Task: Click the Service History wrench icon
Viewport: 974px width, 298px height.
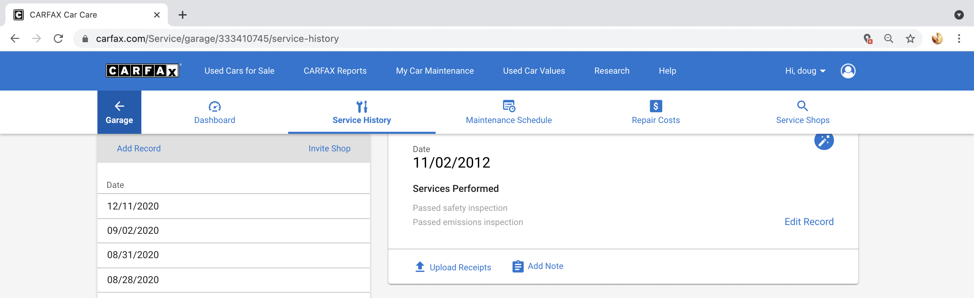Action: pos(362,106)
